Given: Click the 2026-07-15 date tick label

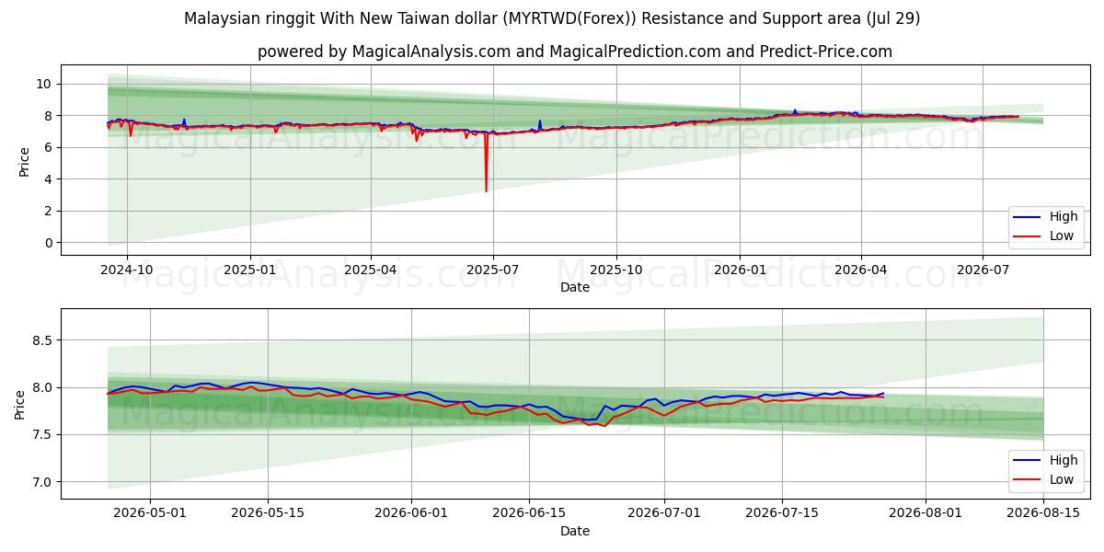Looking at the screenshot, I should tap(782, 513).
